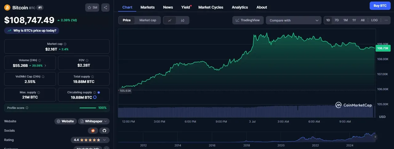Open the News tab

[x=168, y=7]
